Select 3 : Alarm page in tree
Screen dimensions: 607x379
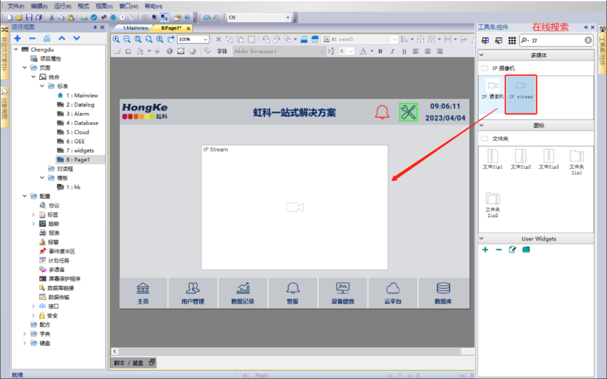tap(78, 113)
